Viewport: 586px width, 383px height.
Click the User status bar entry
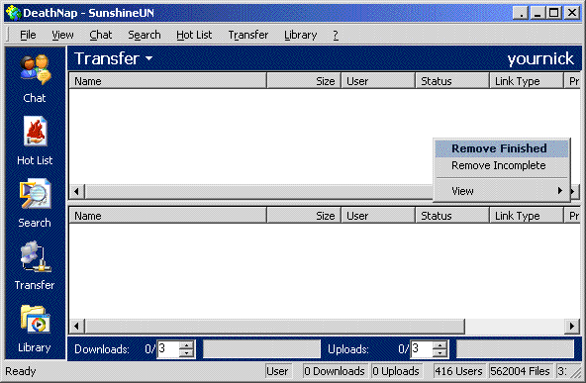tap(277, 371)
